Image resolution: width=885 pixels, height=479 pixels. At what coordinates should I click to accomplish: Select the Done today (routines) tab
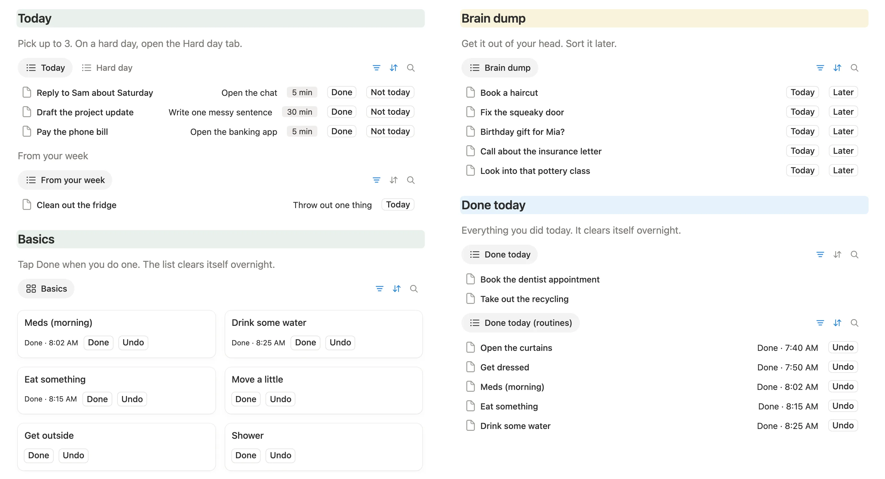pyautogui.click(x=520, y=323)
